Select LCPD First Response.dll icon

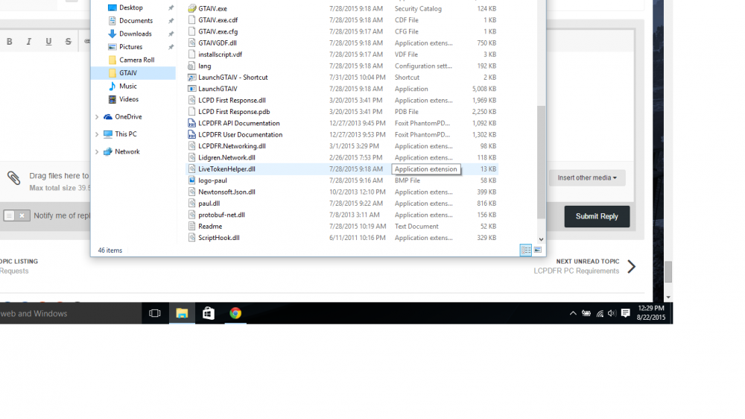tap(192, 101)
